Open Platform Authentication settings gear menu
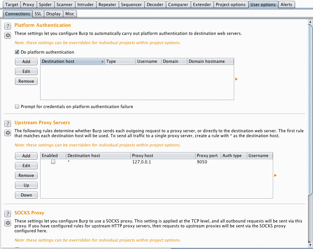The image size is (313, 249). coord(8,35)
